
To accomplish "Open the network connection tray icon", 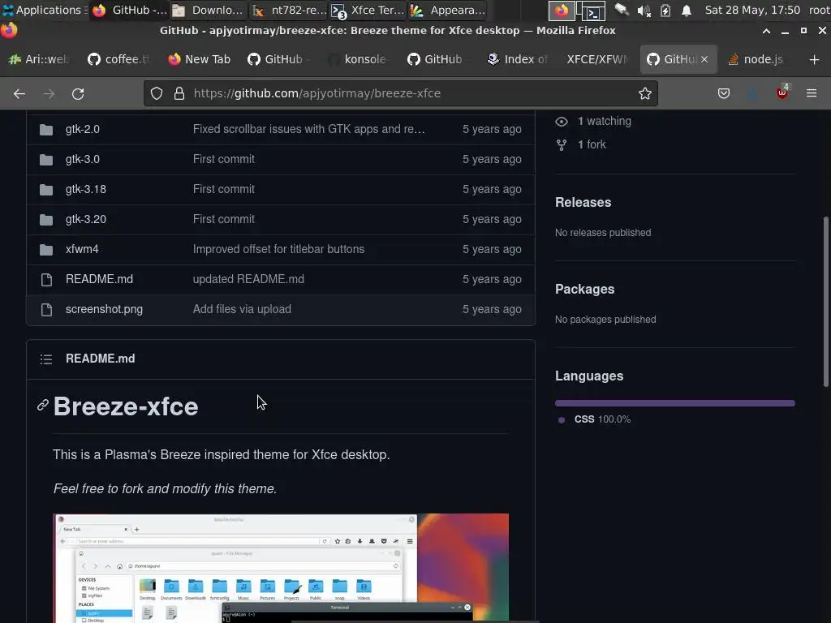I will [621, 10].
